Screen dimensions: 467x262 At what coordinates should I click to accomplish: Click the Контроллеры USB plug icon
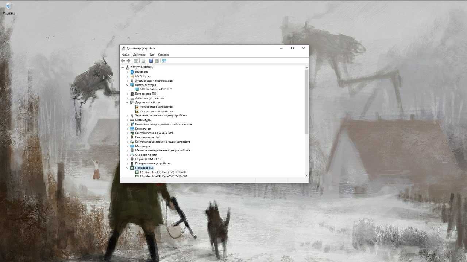pyautogui.click(x=132, y=137)
